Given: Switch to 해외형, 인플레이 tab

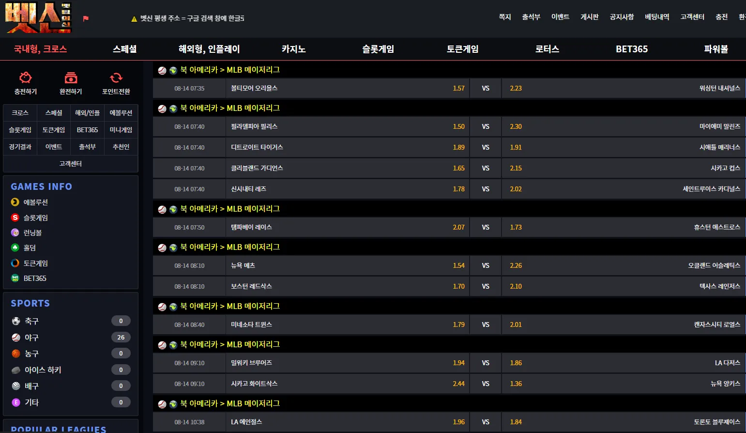Looking at the screenshot, I should [x=209, y=49].
